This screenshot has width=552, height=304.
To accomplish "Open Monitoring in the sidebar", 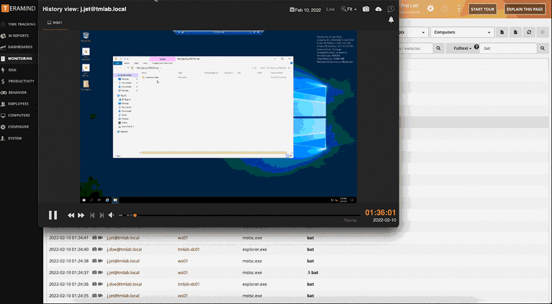I will [x=20, y=58].
